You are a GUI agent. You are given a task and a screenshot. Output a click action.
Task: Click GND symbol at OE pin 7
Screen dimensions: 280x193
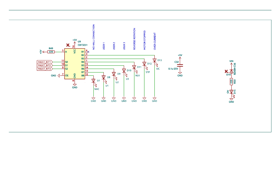[x=56, y=75]
